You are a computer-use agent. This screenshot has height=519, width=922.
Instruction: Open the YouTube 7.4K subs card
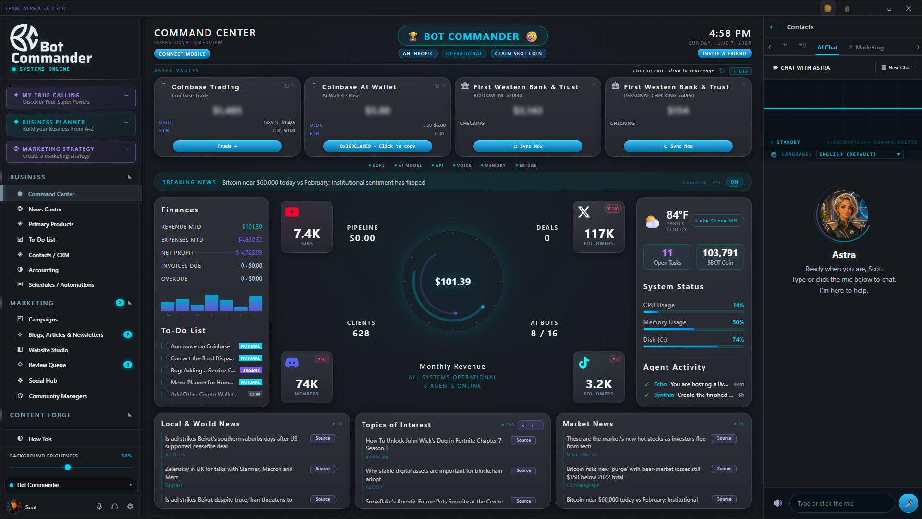306,227
